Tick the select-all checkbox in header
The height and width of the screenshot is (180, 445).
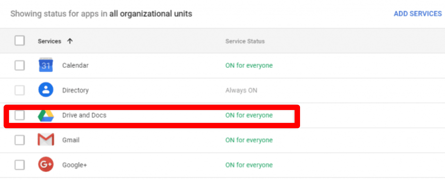[x=20, y=41]
